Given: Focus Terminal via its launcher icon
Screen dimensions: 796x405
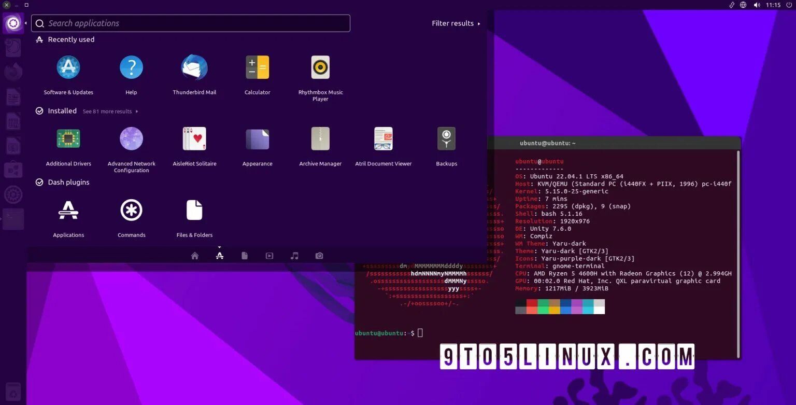Looking at the screenshot, I should coord(13,220).
